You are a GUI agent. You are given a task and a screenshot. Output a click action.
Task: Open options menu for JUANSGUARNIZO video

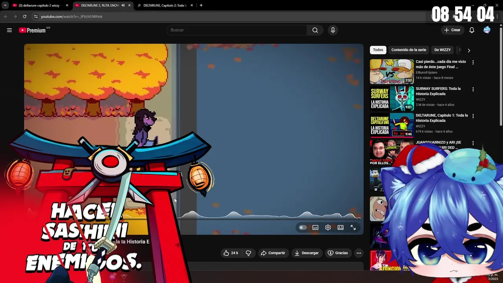(x=473, y=143)
